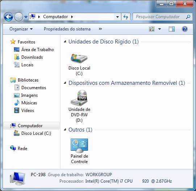The image size is (196, 191).
Task: Select Bibliotecas in navigation pane
Action: point(28,80)
